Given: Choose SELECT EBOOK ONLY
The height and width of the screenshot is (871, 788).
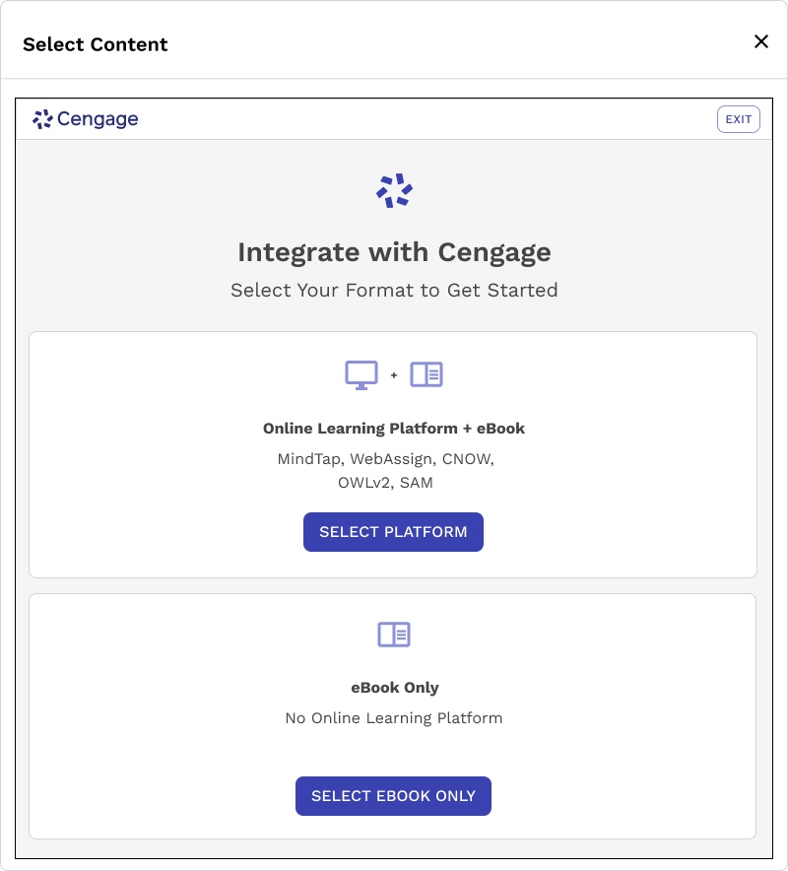Looking at the screenshot, I should click(393, 796).
